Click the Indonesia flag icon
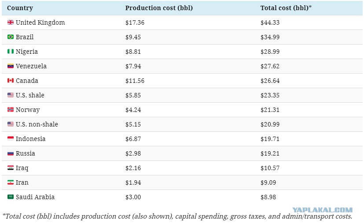This screenshot has height=223, width=364. point(11,138)
